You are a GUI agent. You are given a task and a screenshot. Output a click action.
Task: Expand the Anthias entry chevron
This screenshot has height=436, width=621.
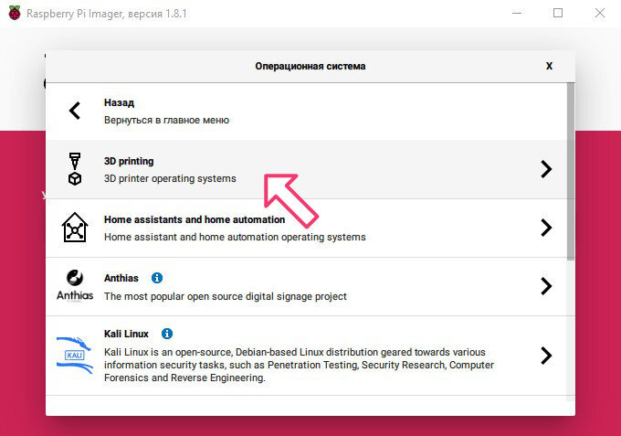(546, 286)
